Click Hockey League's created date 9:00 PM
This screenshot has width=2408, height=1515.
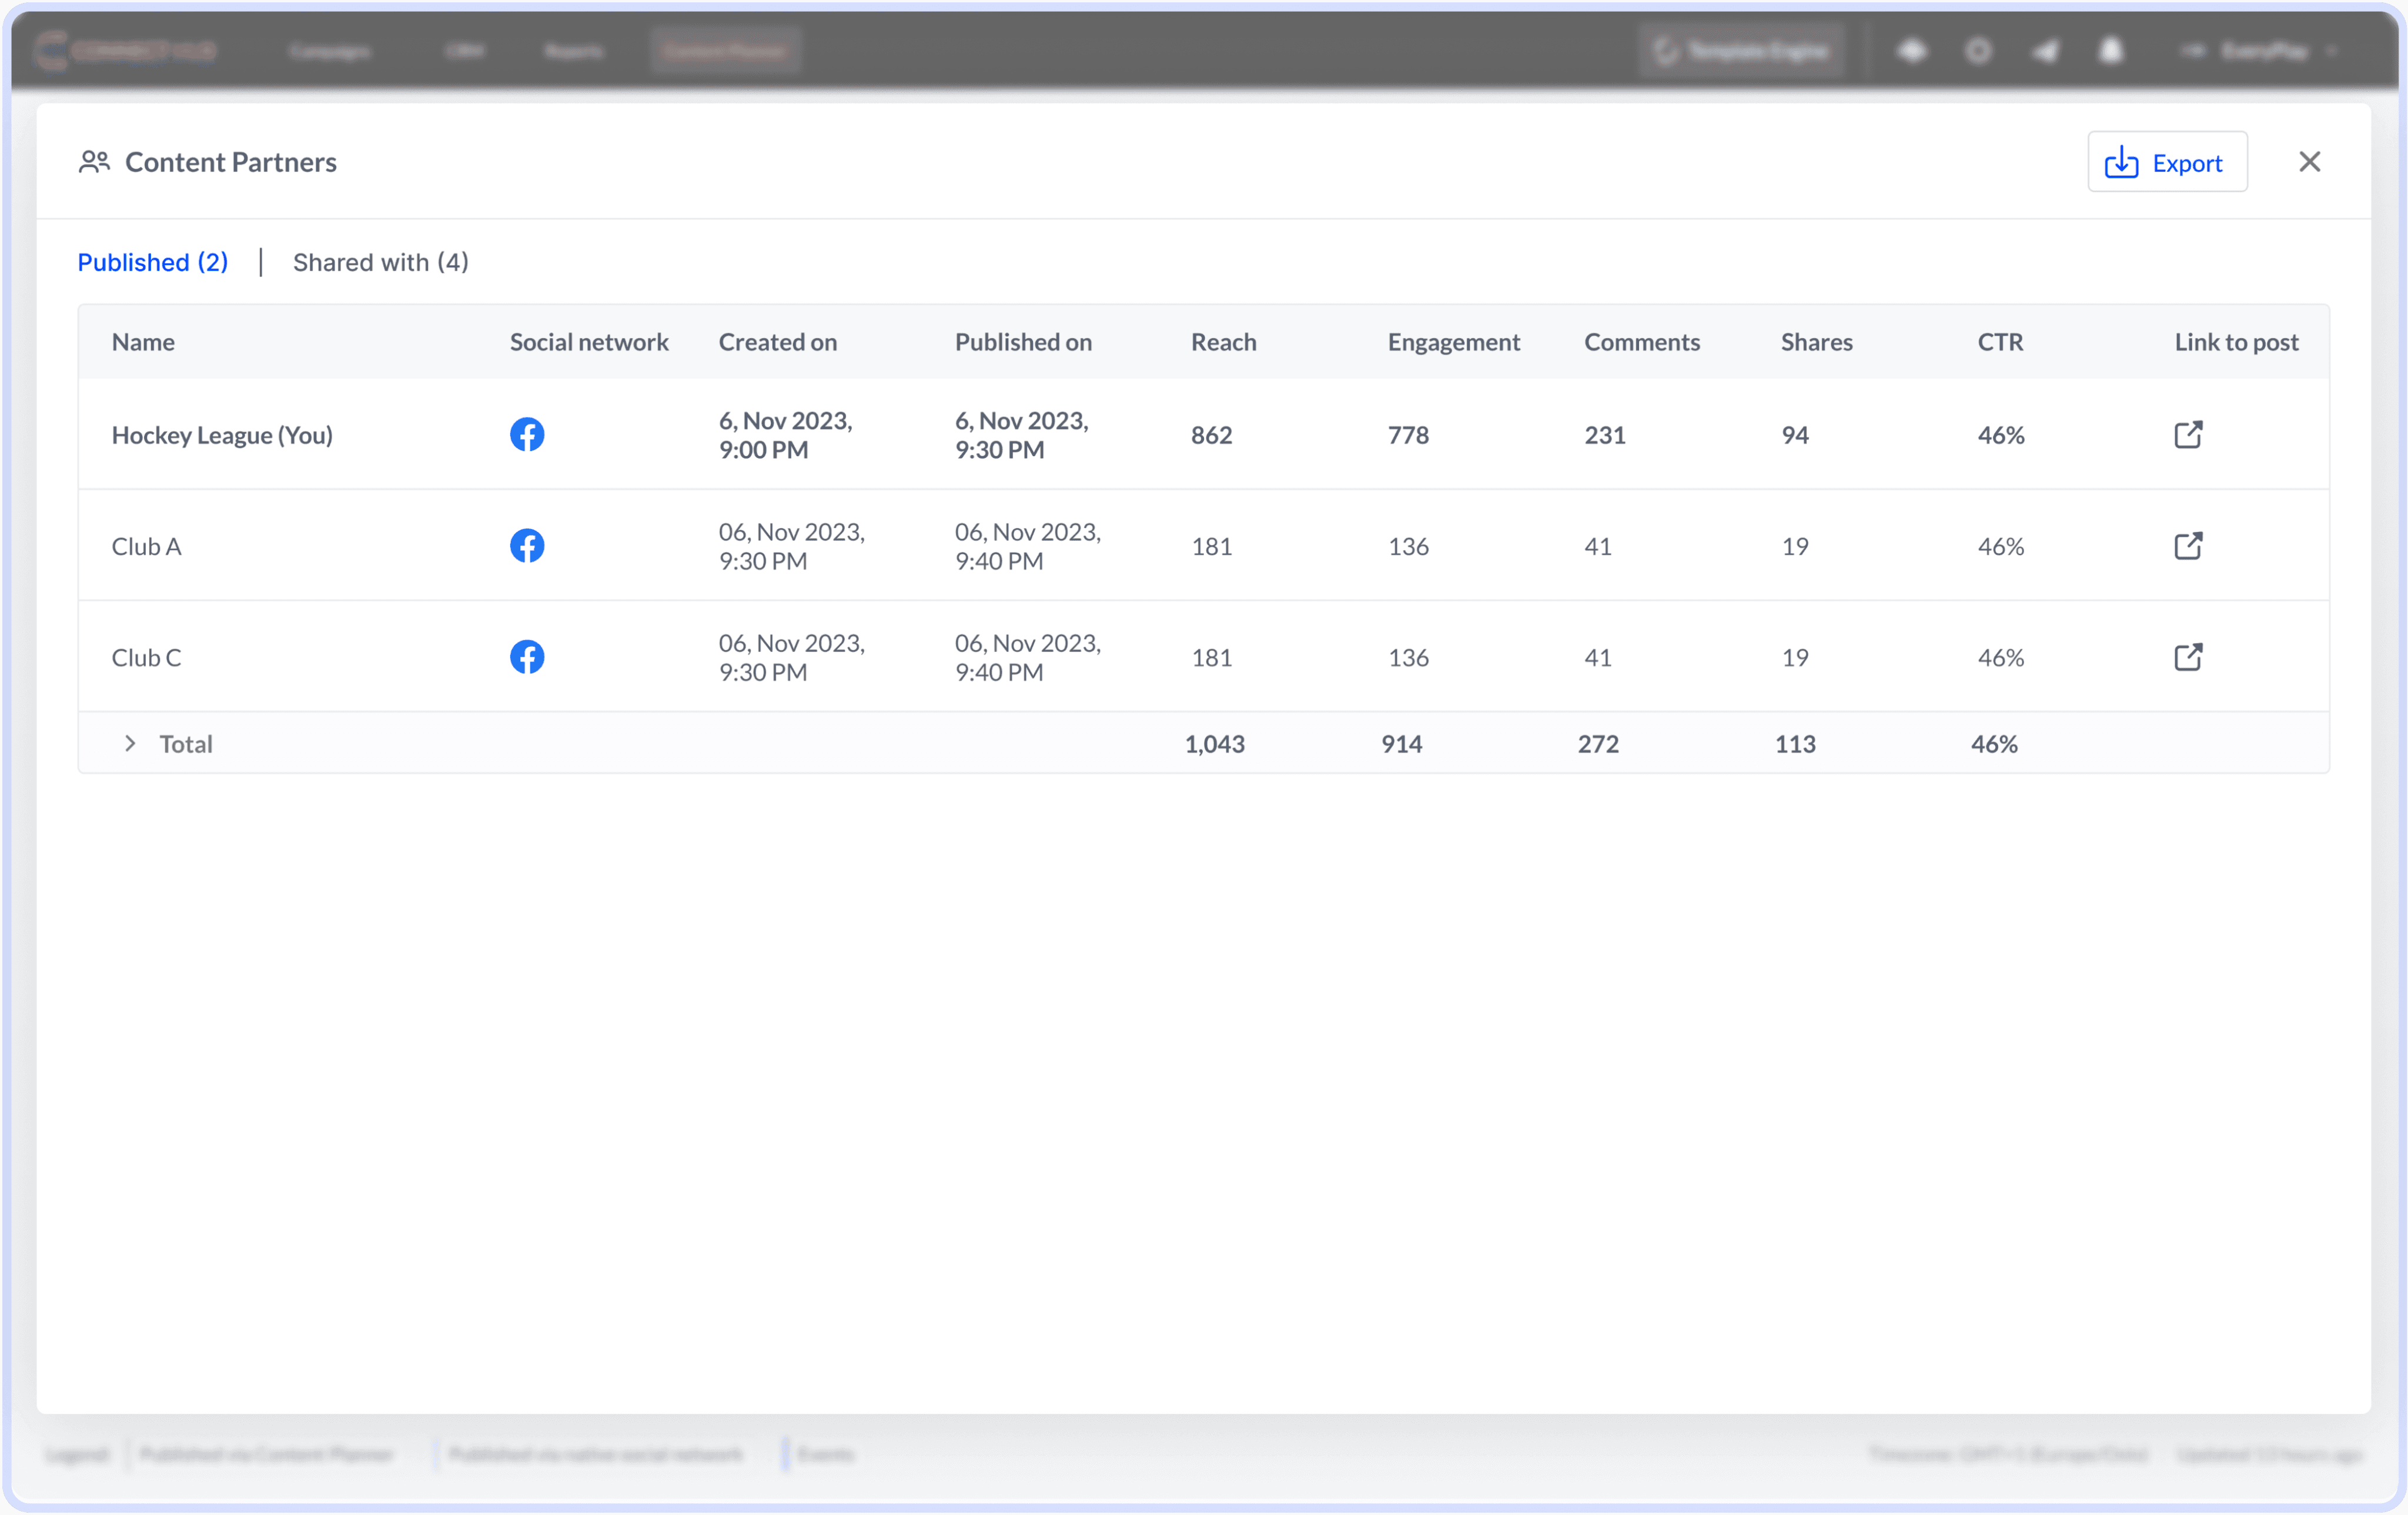pos(786,435)
